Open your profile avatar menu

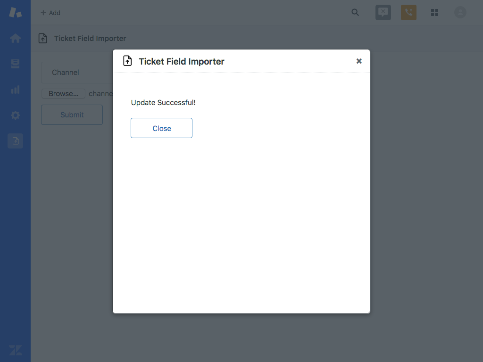click(x=460, y=12)
